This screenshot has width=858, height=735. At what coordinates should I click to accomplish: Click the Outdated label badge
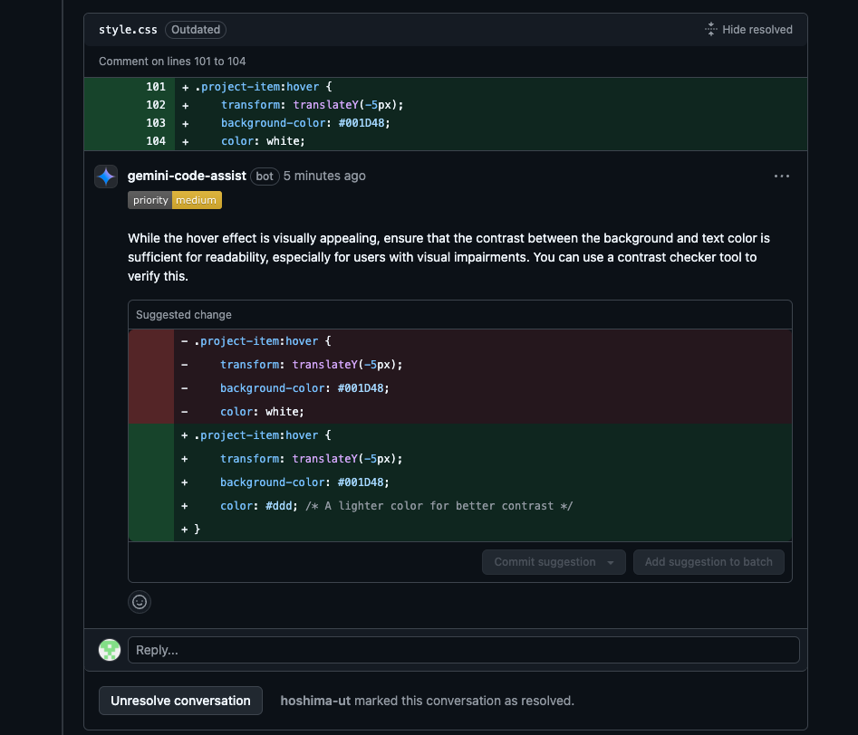coord(196,30)
